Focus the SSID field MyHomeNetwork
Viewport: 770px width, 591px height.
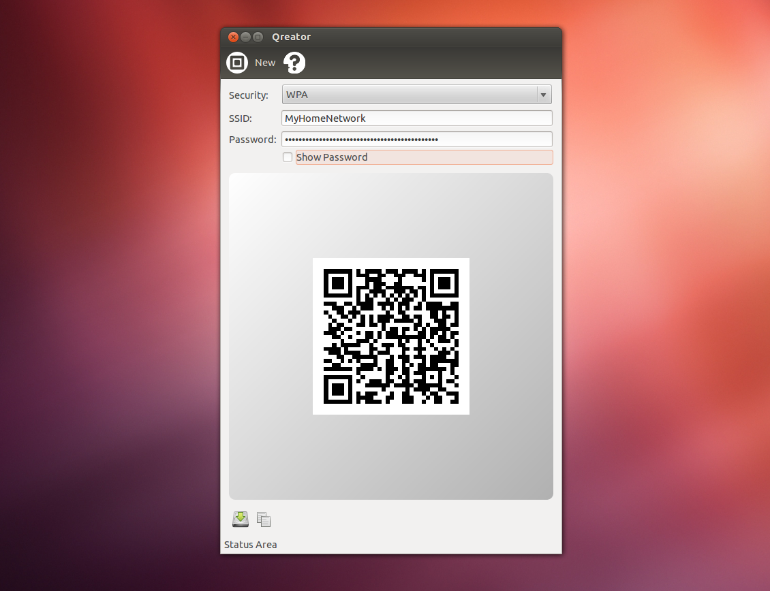pos(417,118)
